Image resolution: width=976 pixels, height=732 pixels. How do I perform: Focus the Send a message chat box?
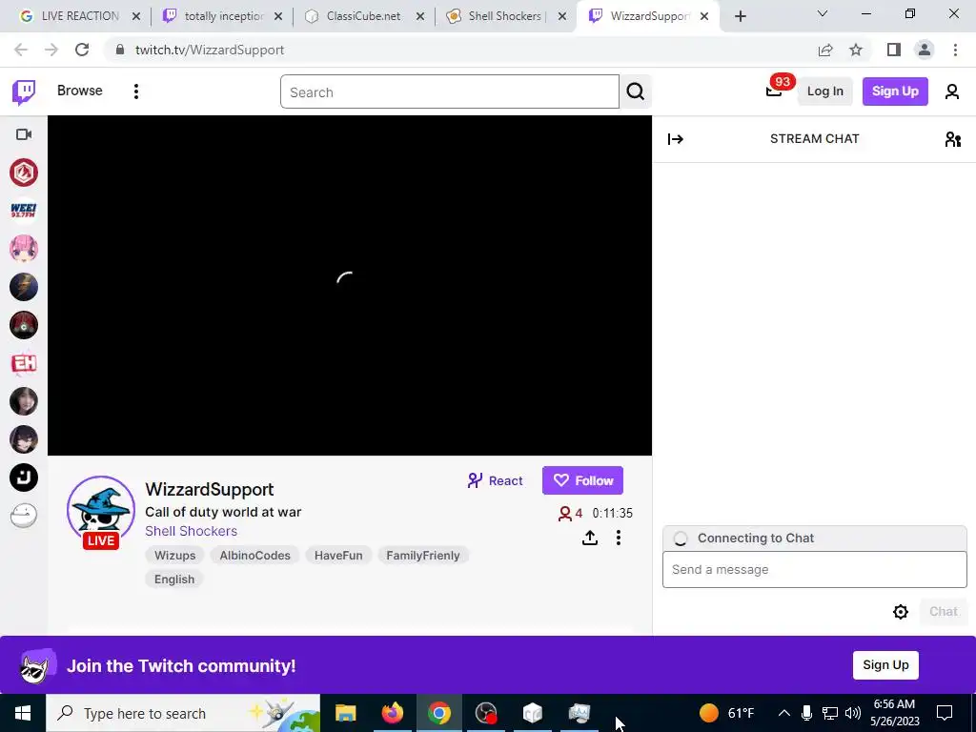pyautogui.click(x=814, y=570)
